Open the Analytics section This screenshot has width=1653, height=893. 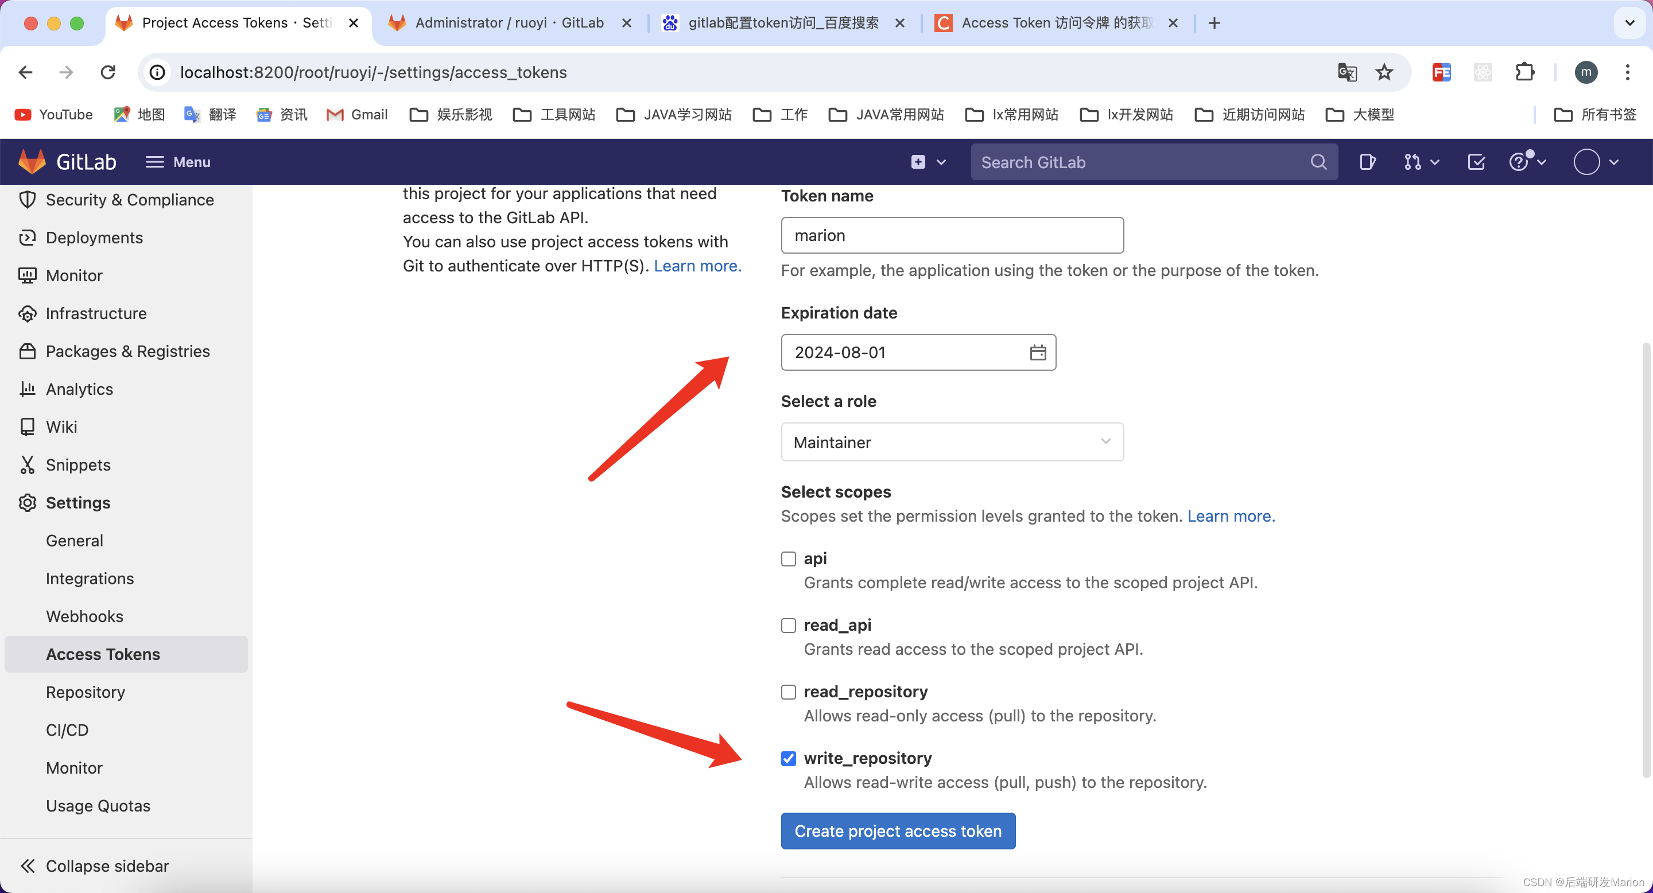tap(79, 389)
